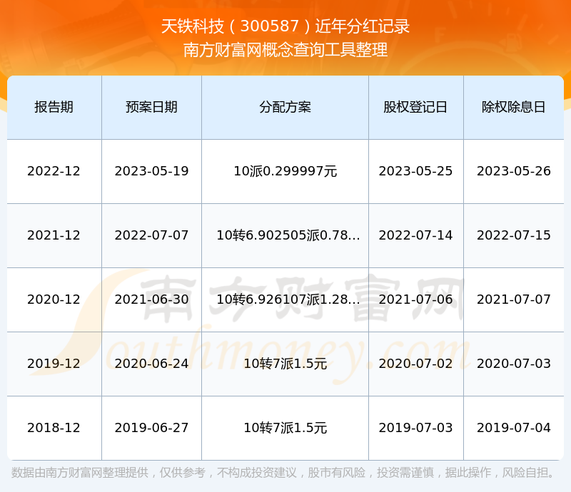The image size is (571, 492).
Task: Select report period cell 2018-12
Action: [54, 428]
